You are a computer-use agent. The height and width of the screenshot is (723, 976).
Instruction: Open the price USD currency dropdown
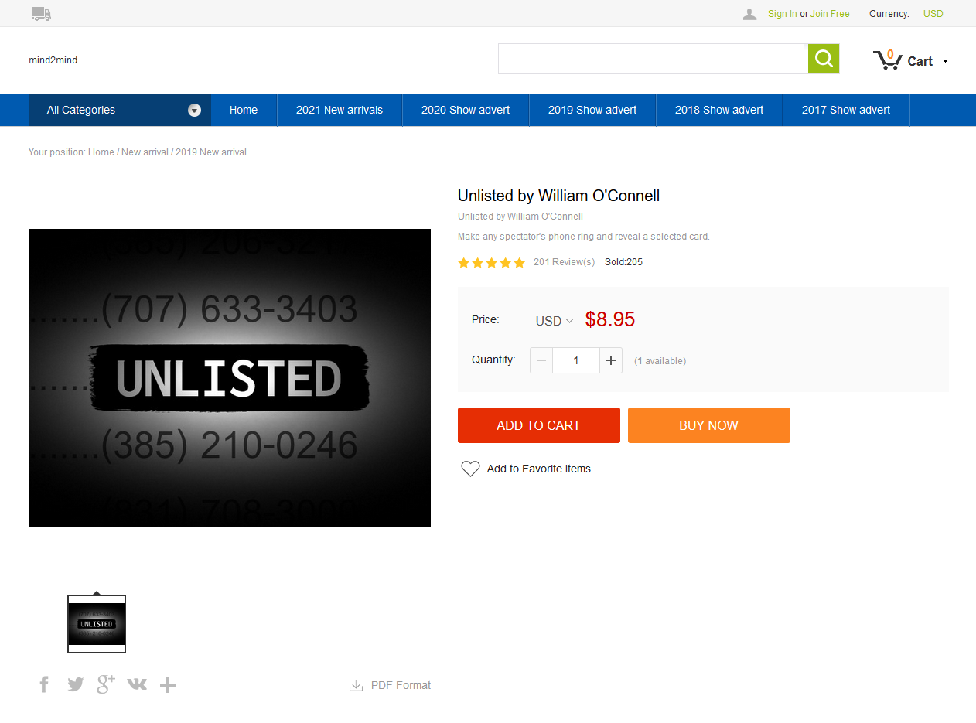point(555,321)
